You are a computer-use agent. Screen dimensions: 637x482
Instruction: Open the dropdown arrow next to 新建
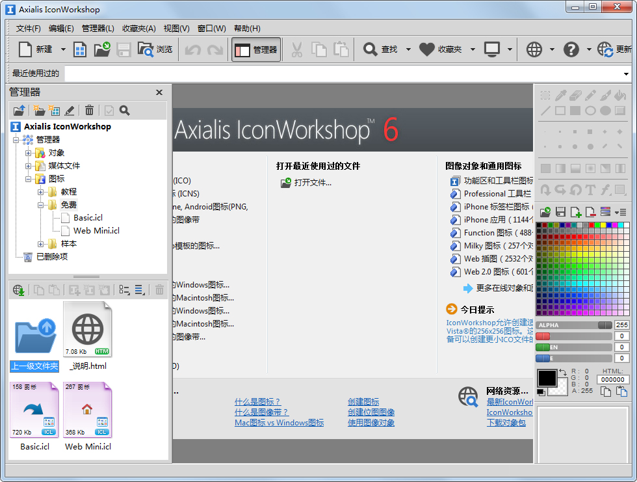[63, 49]
